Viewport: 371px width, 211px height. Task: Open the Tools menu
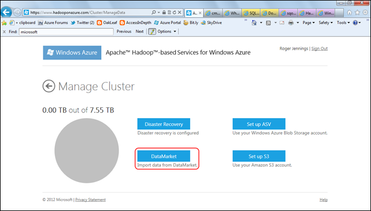pos(343,22)
